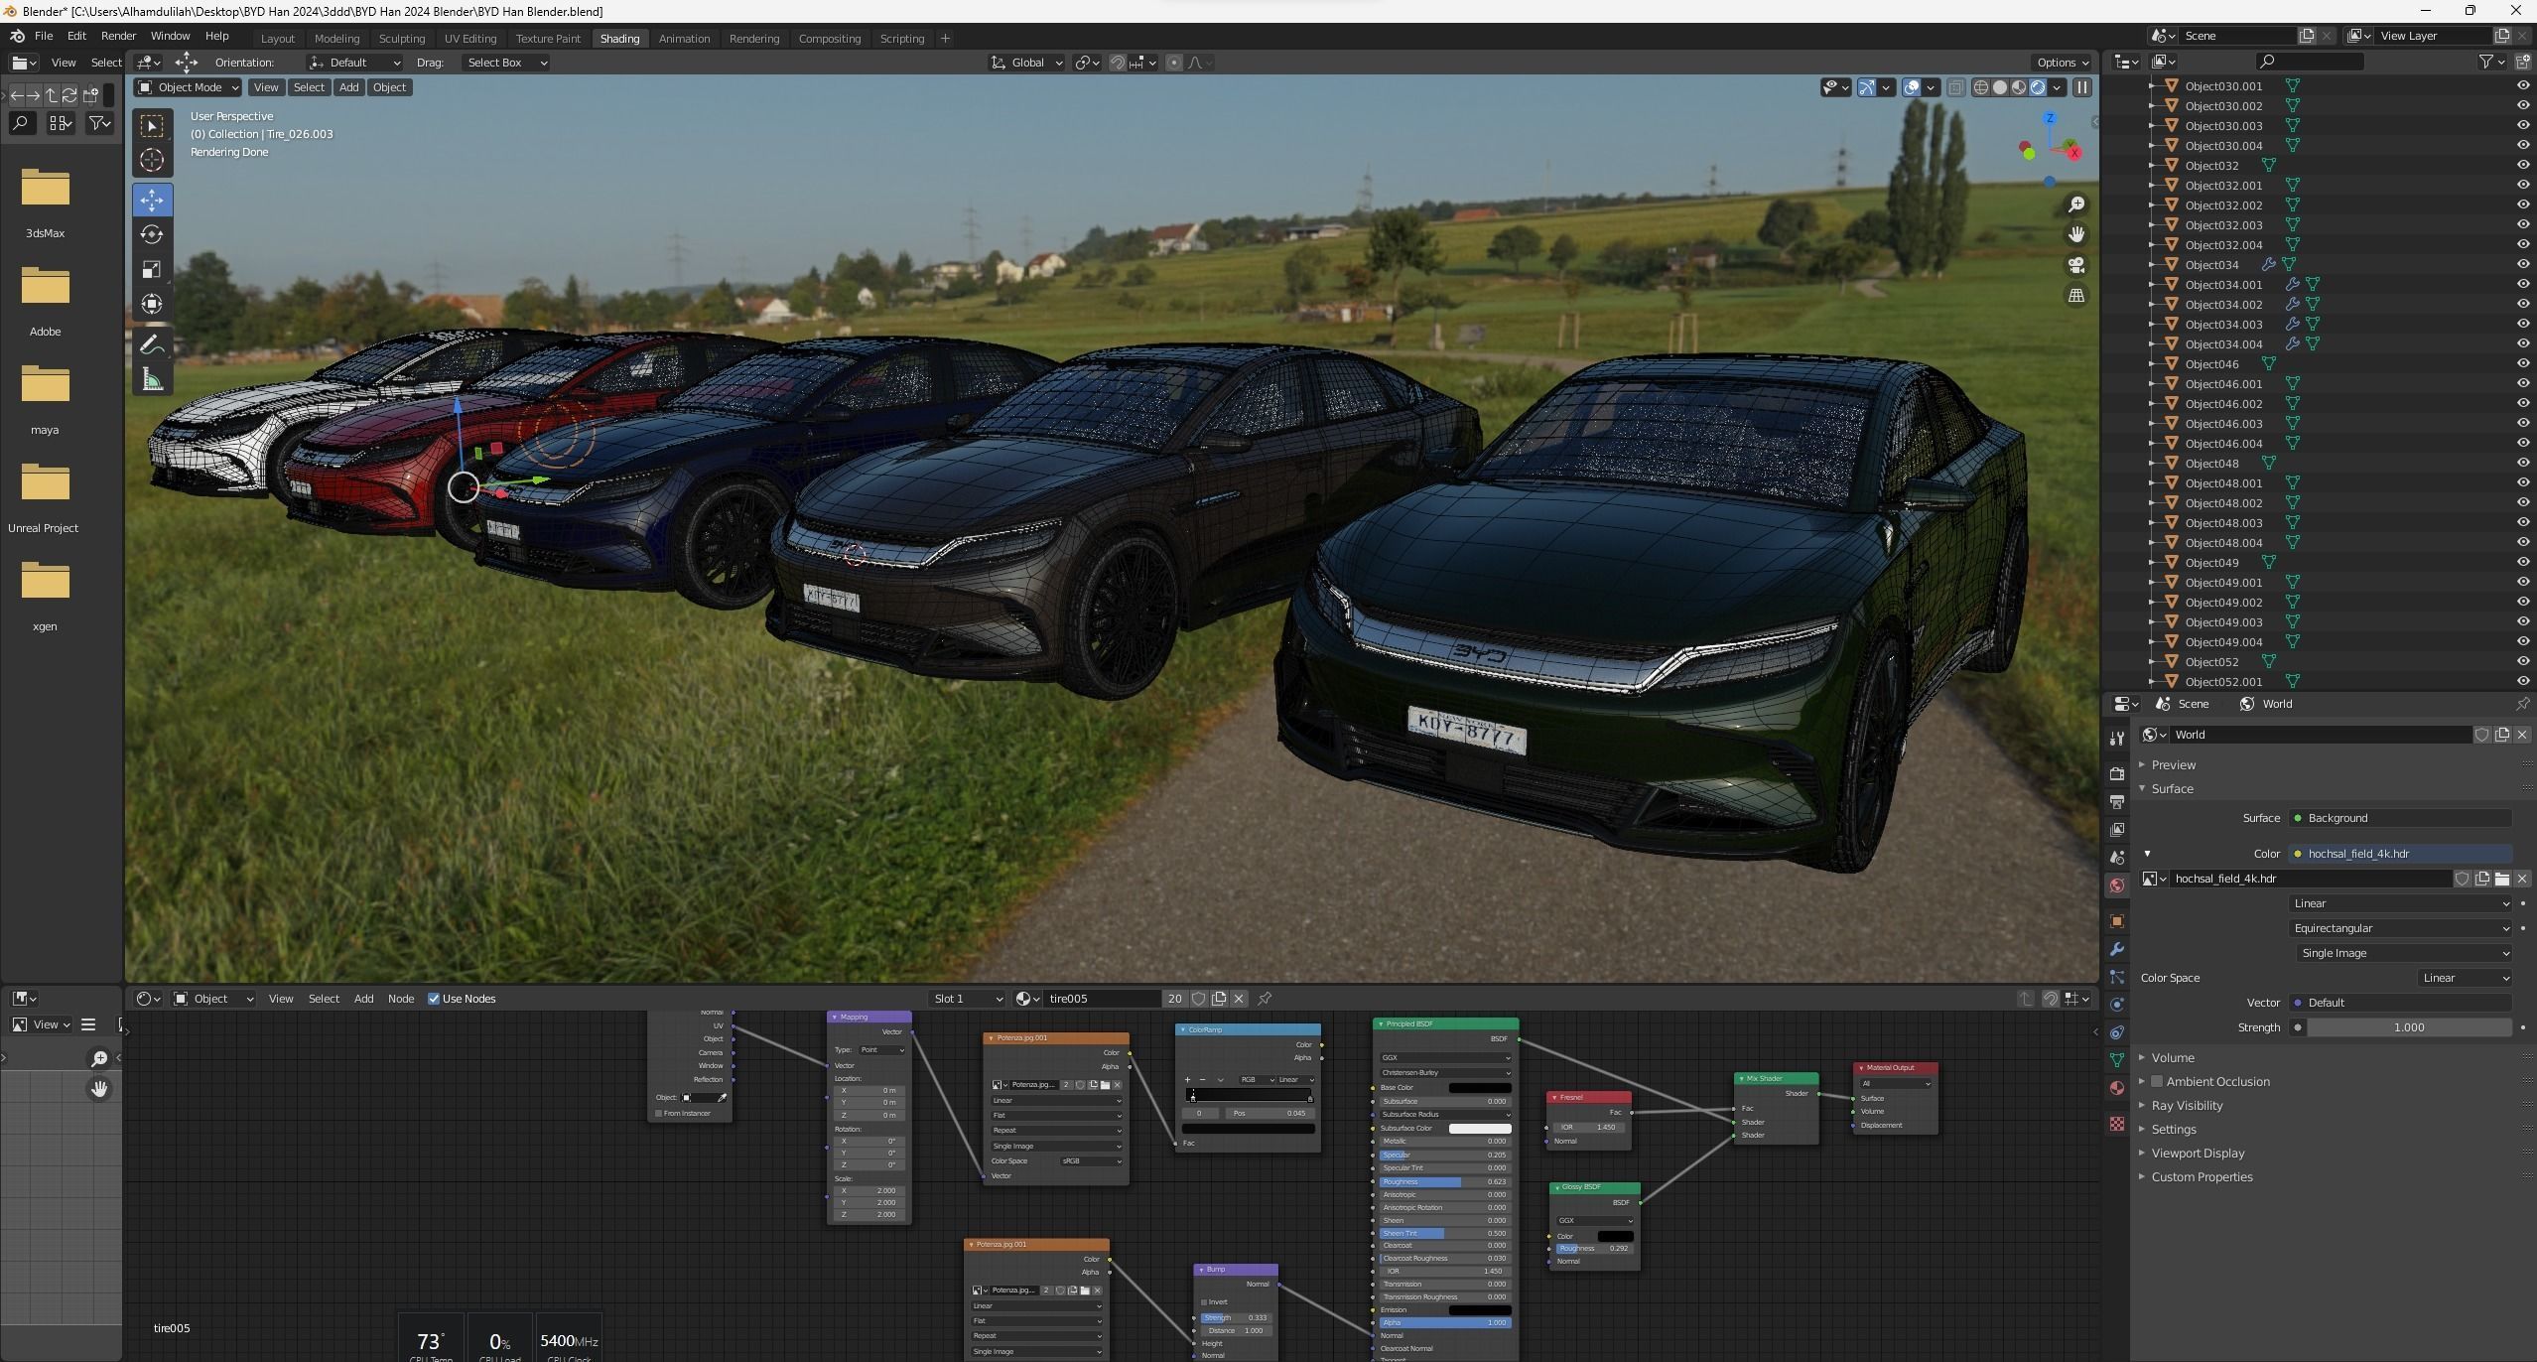Pause the viewport render preview

pos(2082,87)
